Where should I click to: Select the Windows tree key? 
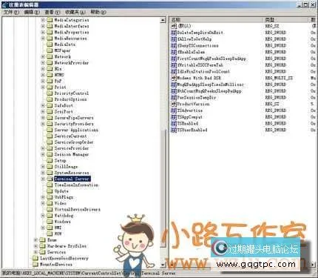[63, 222]
